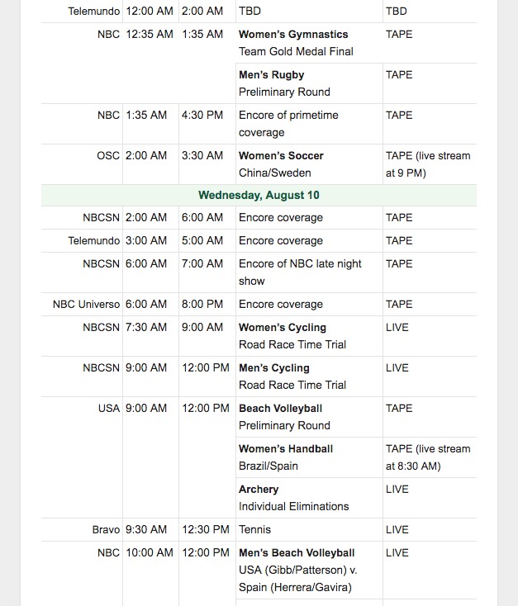The image size is (518, 606).
Task: Select the Tennis event on Bravo
Action: click(x=254, y=529)
